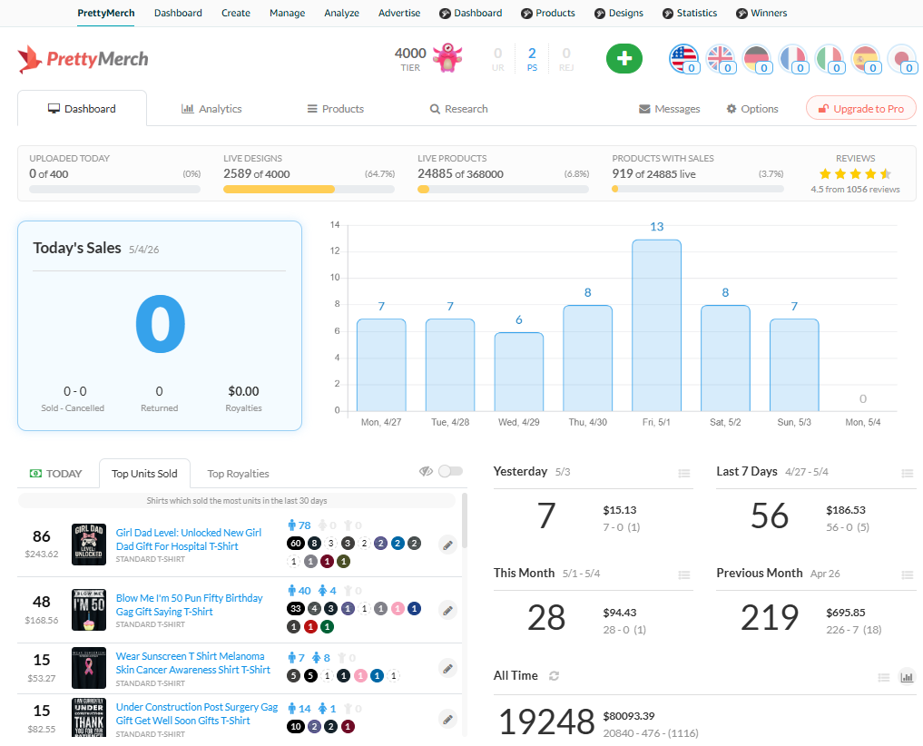Edit the Blow Me I'm 50 shirt pencil icon
Viewport: 923px width, 746px height.
pos(448,610)
